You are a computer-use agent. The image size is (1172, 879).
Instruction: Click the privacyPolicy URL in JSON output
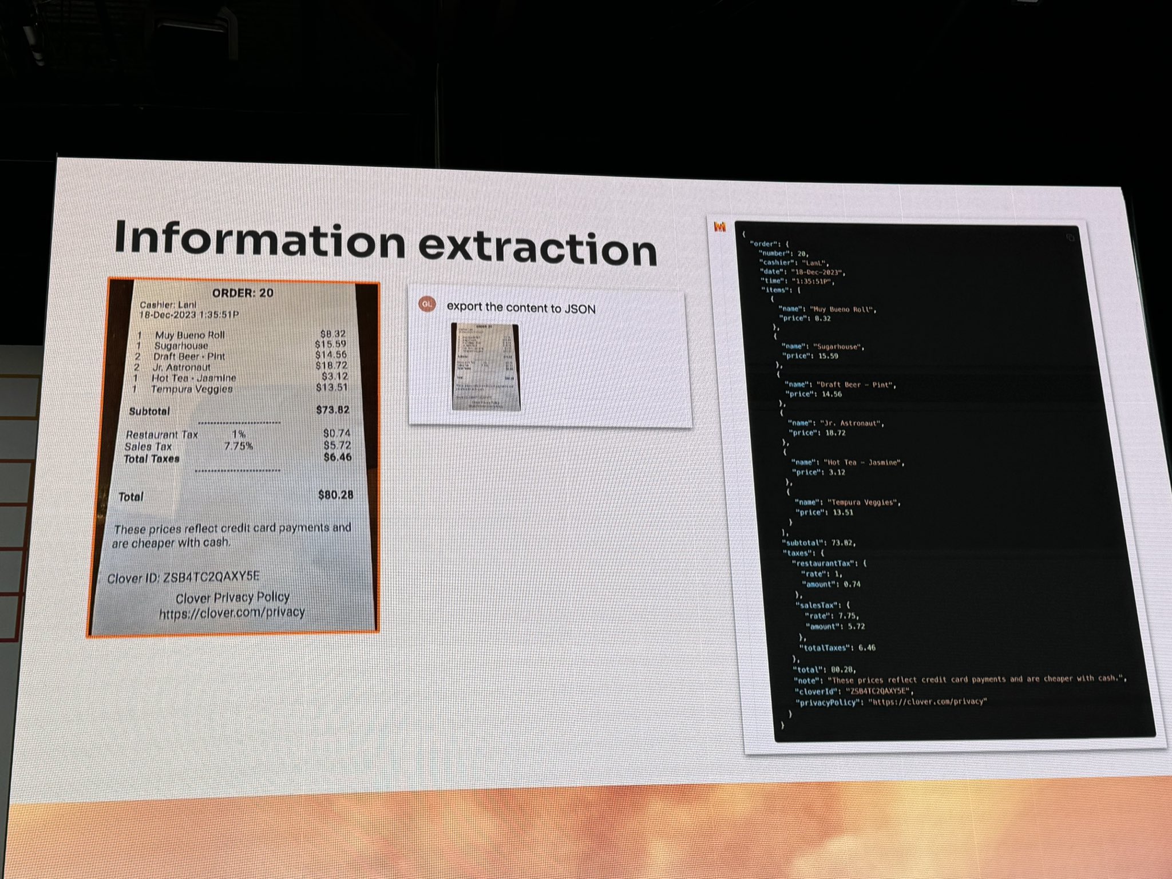pos(927,701)
